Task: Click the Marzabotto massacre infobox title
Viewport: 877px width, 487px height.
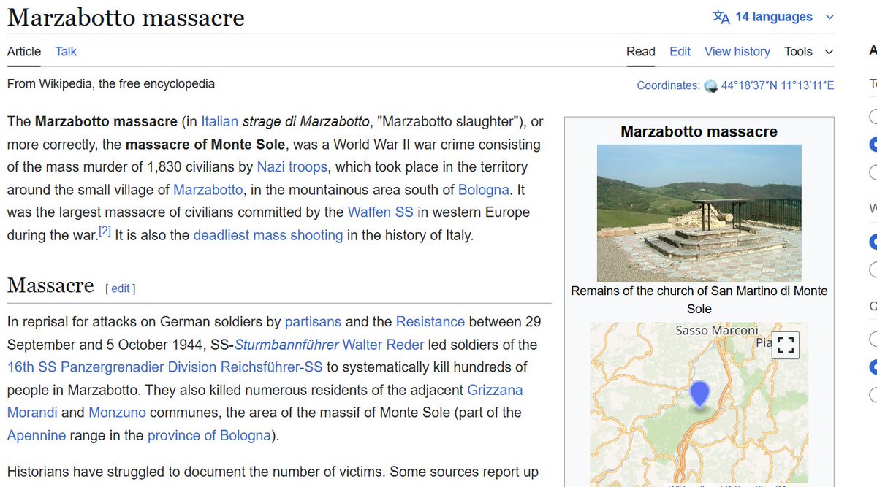Action: (699, 131)
